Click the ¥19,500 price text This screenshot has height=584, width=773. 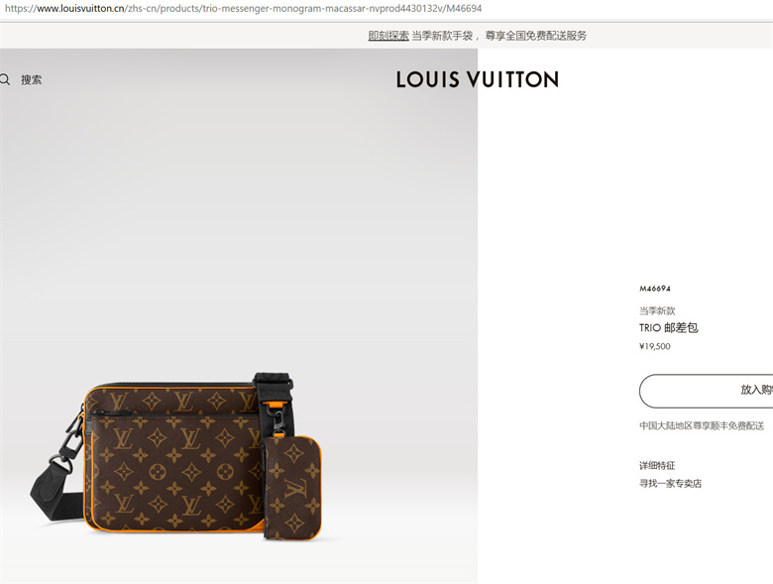(655, 346)
